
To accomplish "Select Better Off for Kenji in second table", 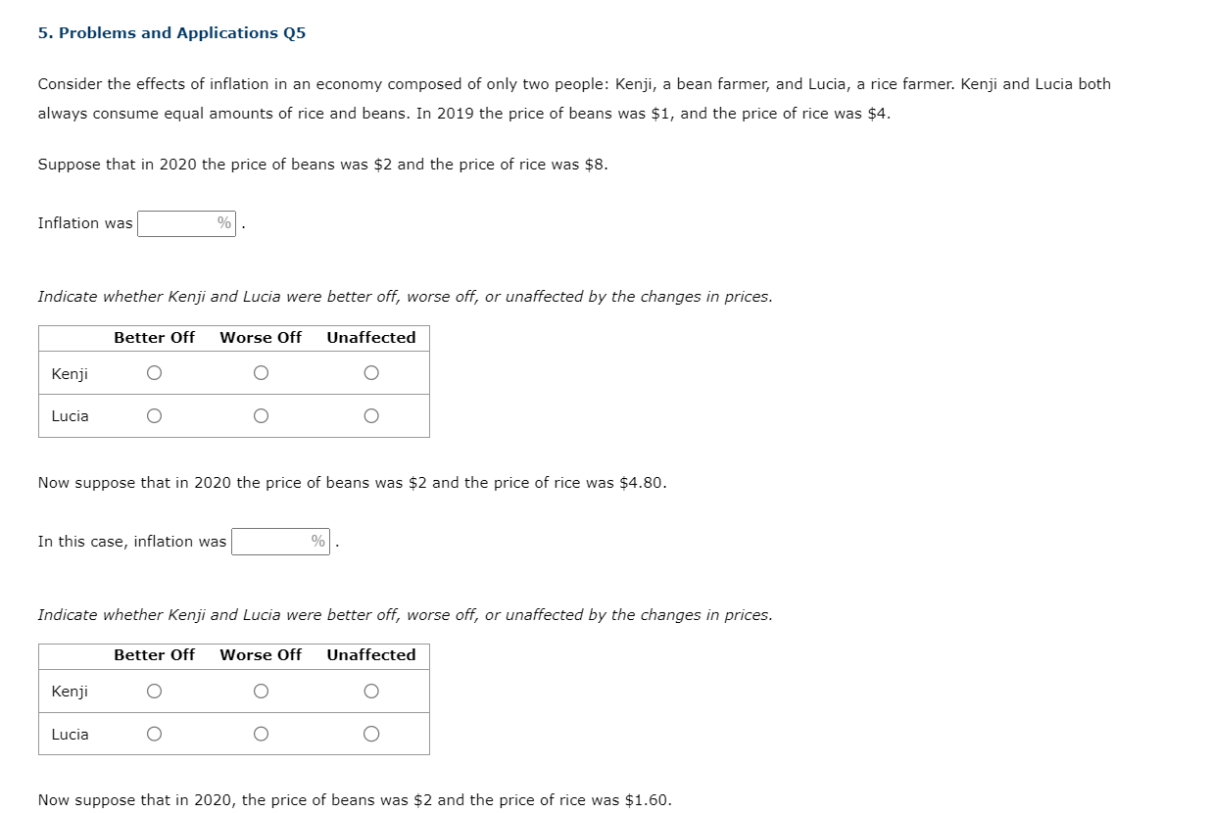I will pos(154,691).
